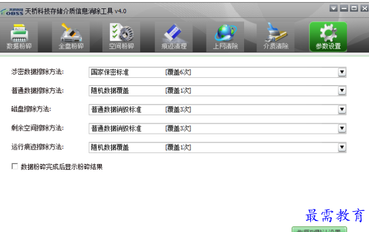
Task: Open the 数据粉碎 data shredding tool
Action: pos(19,37)
